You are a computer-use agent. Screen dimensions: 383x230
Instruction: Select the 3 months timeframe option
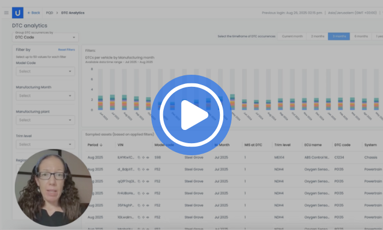(339, 36)
